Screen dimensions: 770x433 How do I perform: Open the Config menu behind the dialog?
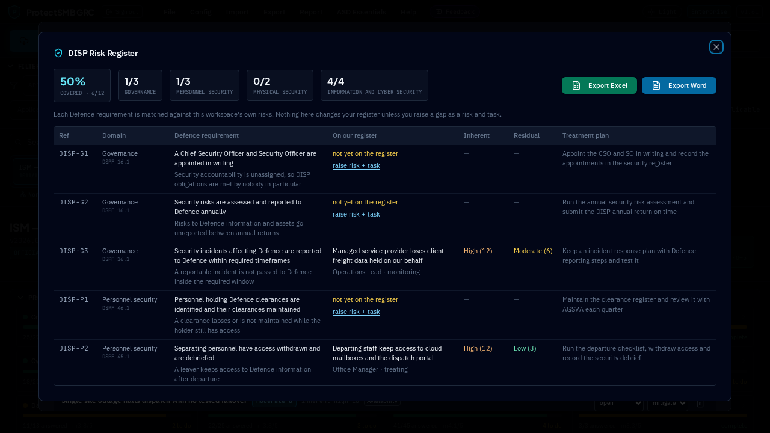pyautogui.click(x=200, y=11)
